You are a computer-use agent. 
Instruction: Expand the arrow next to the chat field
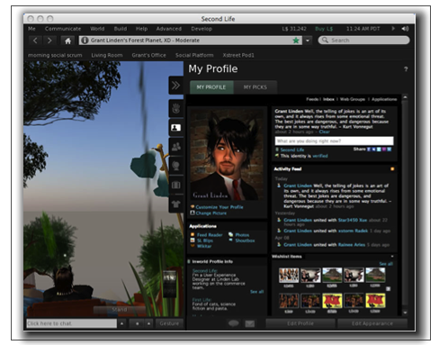click(x=122, y=323)
